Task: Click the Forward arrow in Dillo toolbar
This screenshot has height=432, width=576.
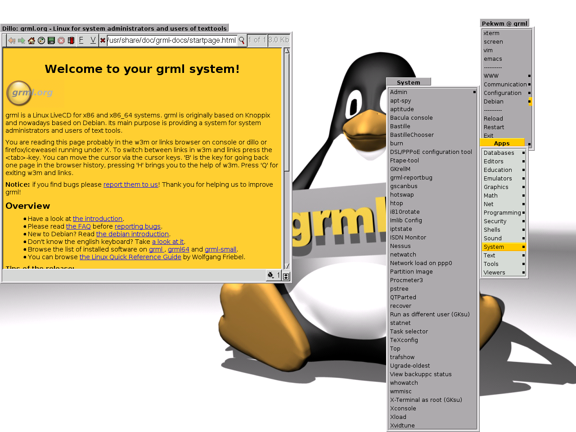Action: point(22,40)
